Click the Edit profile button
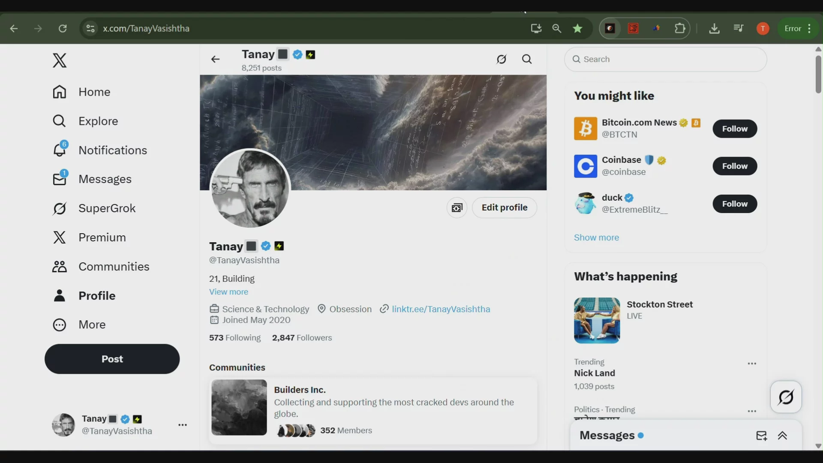Image resolution: width=823 pixels, height=463 pixels. coord(504,207)
